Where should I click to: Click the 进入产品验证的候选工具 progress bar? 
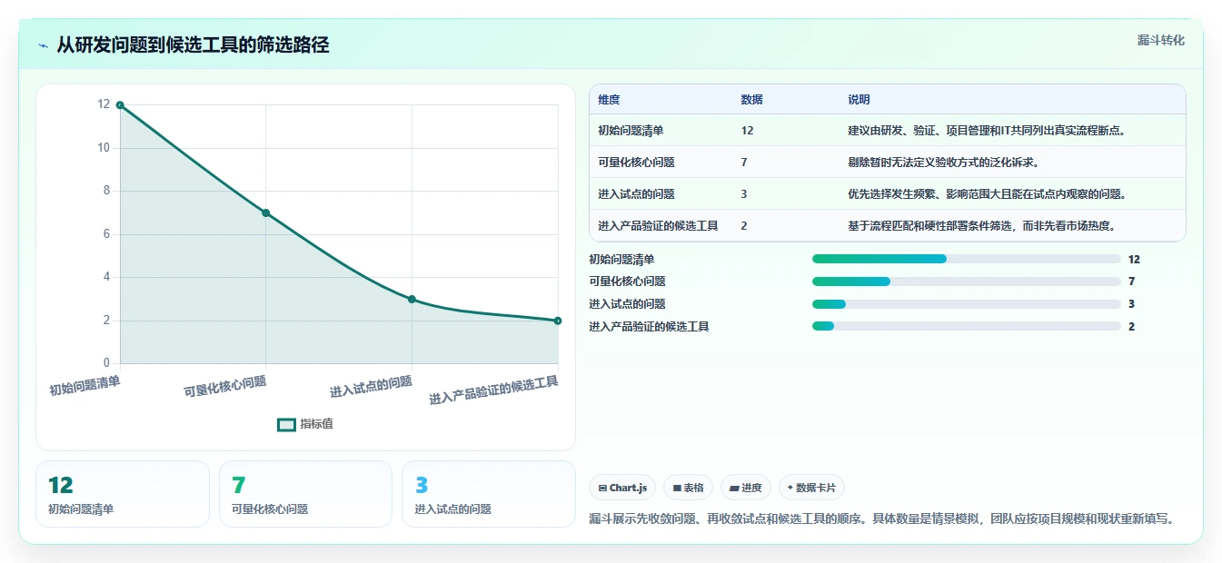click(x=966, y=327)
